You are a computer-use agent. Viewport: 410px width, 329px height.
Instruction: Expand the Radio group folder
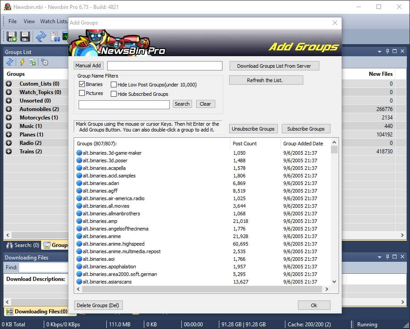click(8, 143)
